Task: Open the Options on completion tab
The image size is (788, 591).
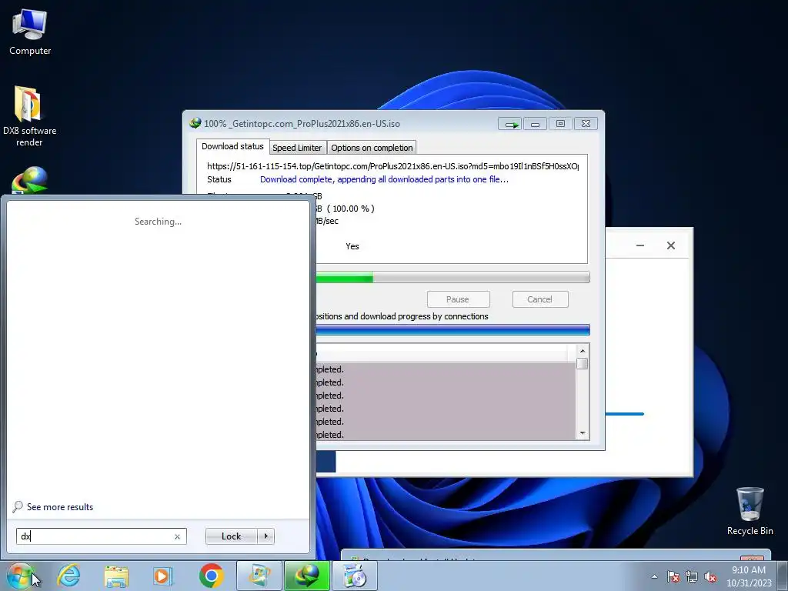Action: (x=372, y=148)
